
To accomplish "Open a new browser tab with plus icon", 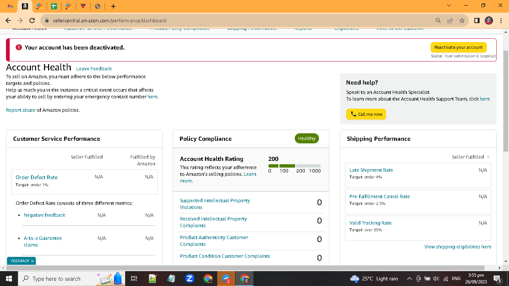I will tap(113, 6).
